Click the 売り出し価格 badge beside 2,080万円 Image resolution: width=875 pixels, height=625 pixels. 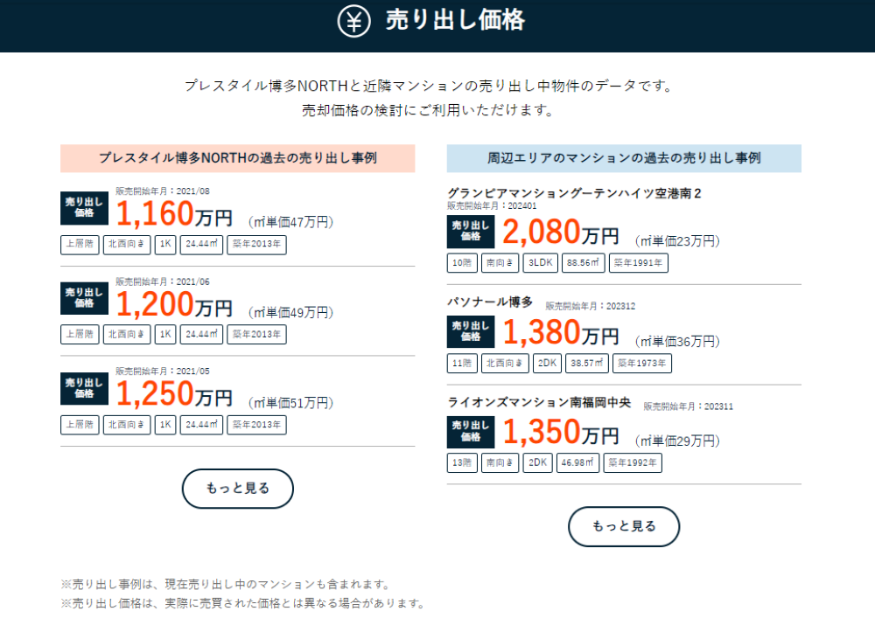[x=471, y=232]
